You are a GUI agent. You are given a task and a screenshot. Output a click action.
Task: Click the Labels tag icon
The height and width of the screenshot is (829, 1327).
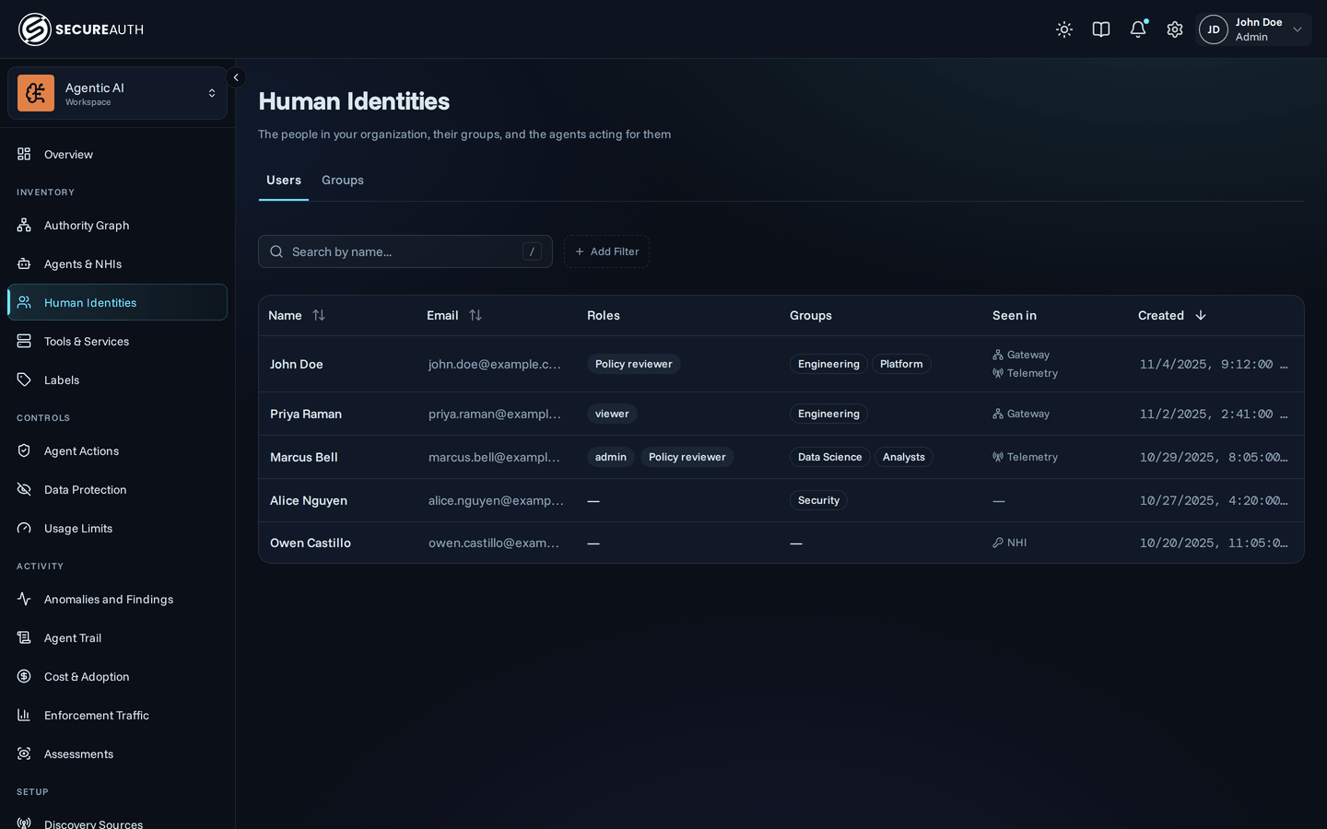pyautogui.click(x=24, y=379)
